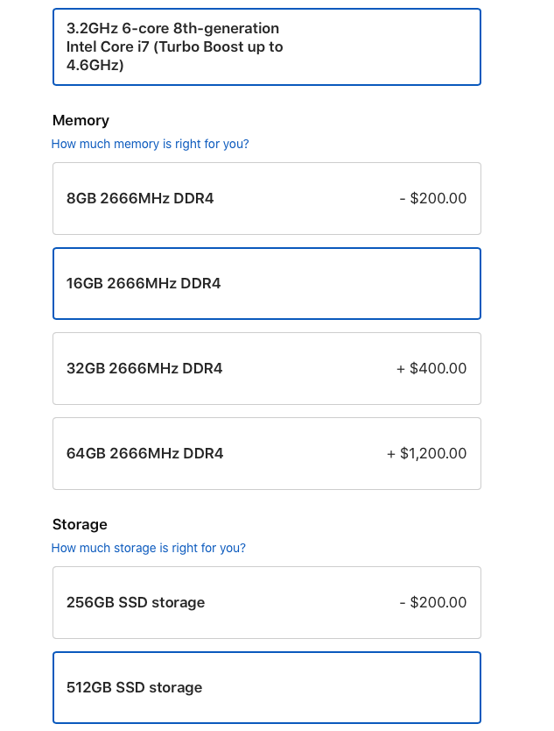Viewport: 554px width, 731px height.
Task: Pick the 32GB 2666MHz DDR4 memory option
Action: coord(267,368)
